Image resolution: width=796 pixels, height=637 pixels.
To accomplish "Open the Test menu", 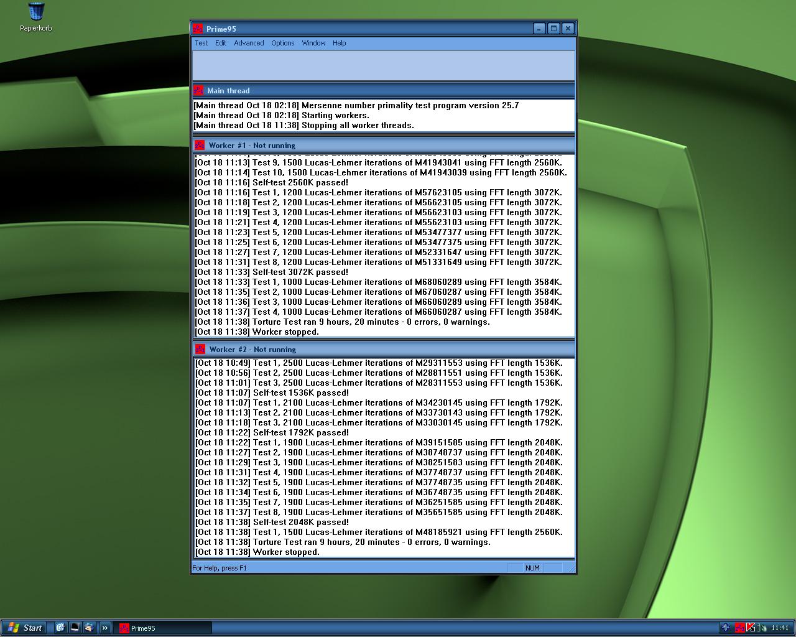I will tap(201, 43).
